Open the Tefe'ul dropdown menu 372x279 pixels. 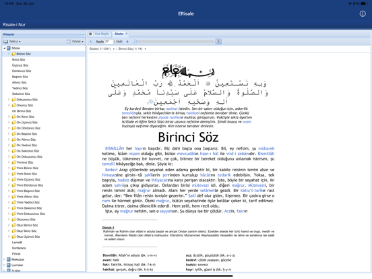pyautogui.click(x=12, y=41)
